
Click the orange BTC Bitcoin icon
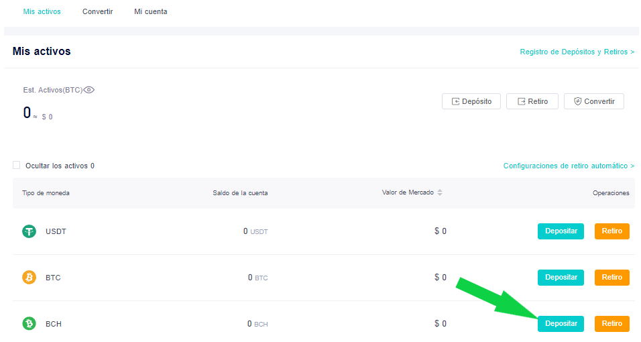pos(29,278)
